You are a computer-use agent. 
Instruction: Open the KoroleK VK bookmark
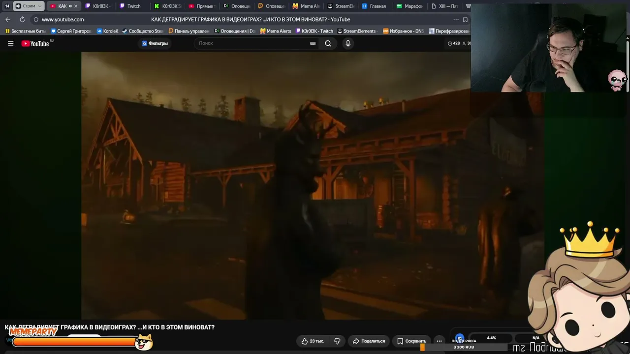[108, 31]
